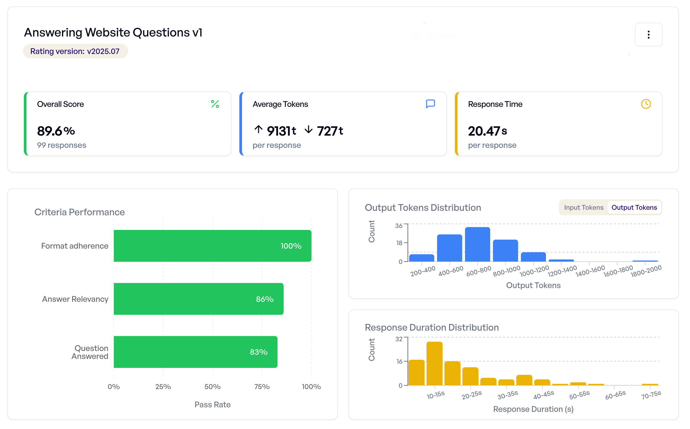The height and width of the screenshot is (429, 690).
Task: Expand the Criteria Performance panel
Action: (80, 212)
